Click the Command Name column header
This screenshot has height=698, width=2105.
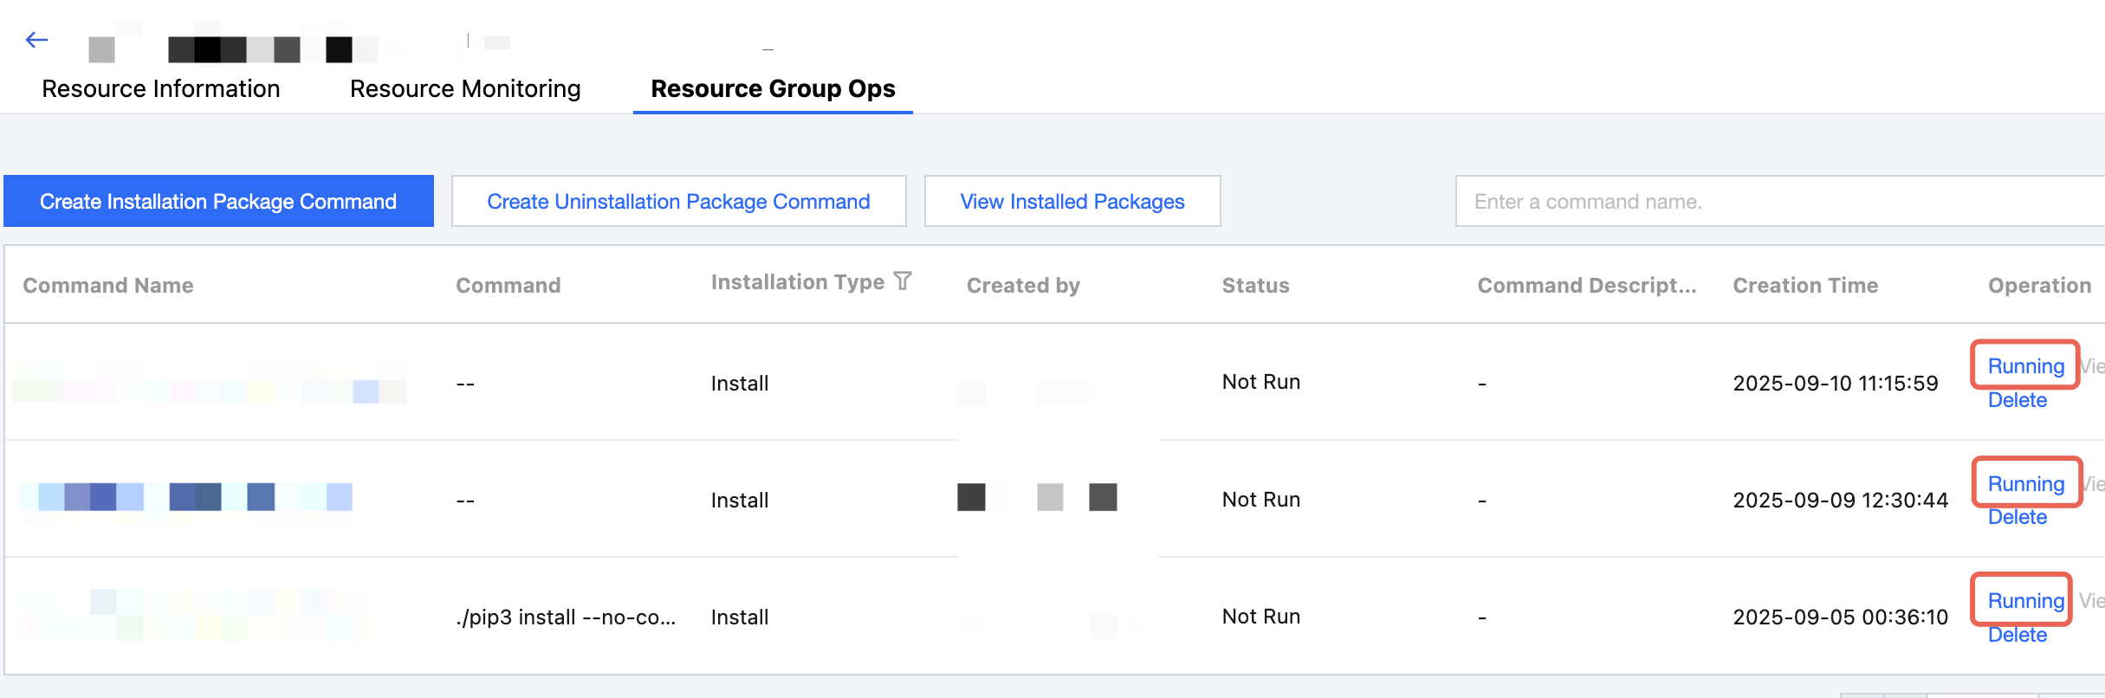click(x=108, y=285)
